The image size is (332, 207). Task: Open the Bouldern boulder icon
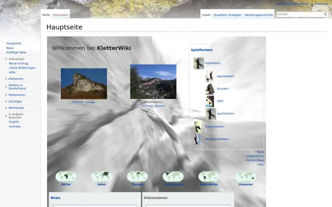click(x=210, y=89)
